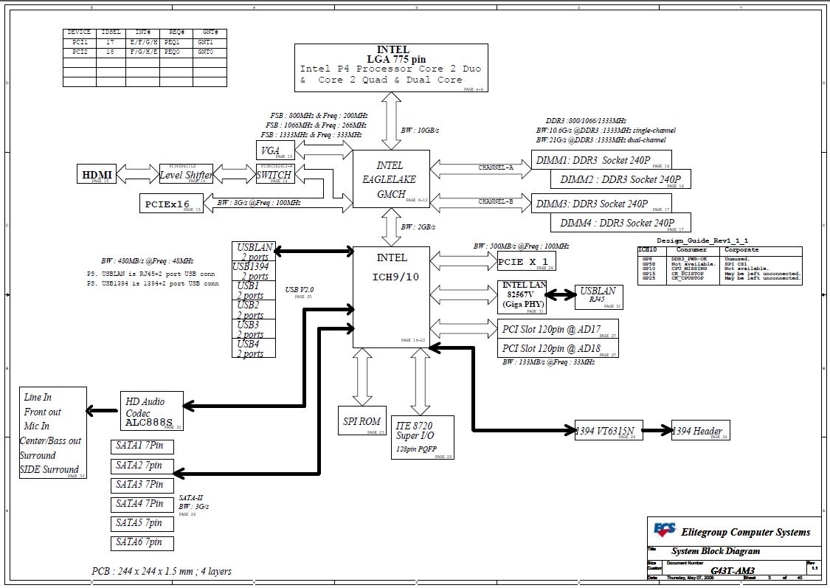The width and height of the screenshot is (830, 588).
Task: Select the PCIEx16 slot block
Action: tap(170, 204)
